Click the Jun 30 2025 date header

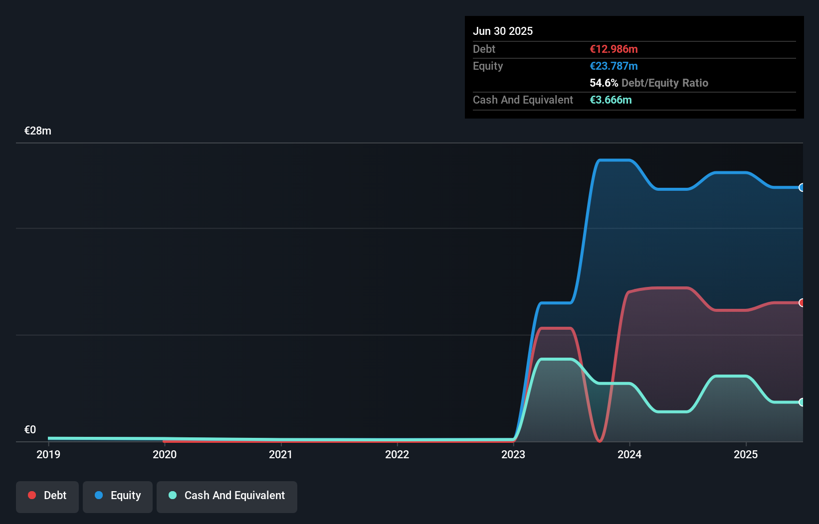pyautogui.click(x=503, y=30)
